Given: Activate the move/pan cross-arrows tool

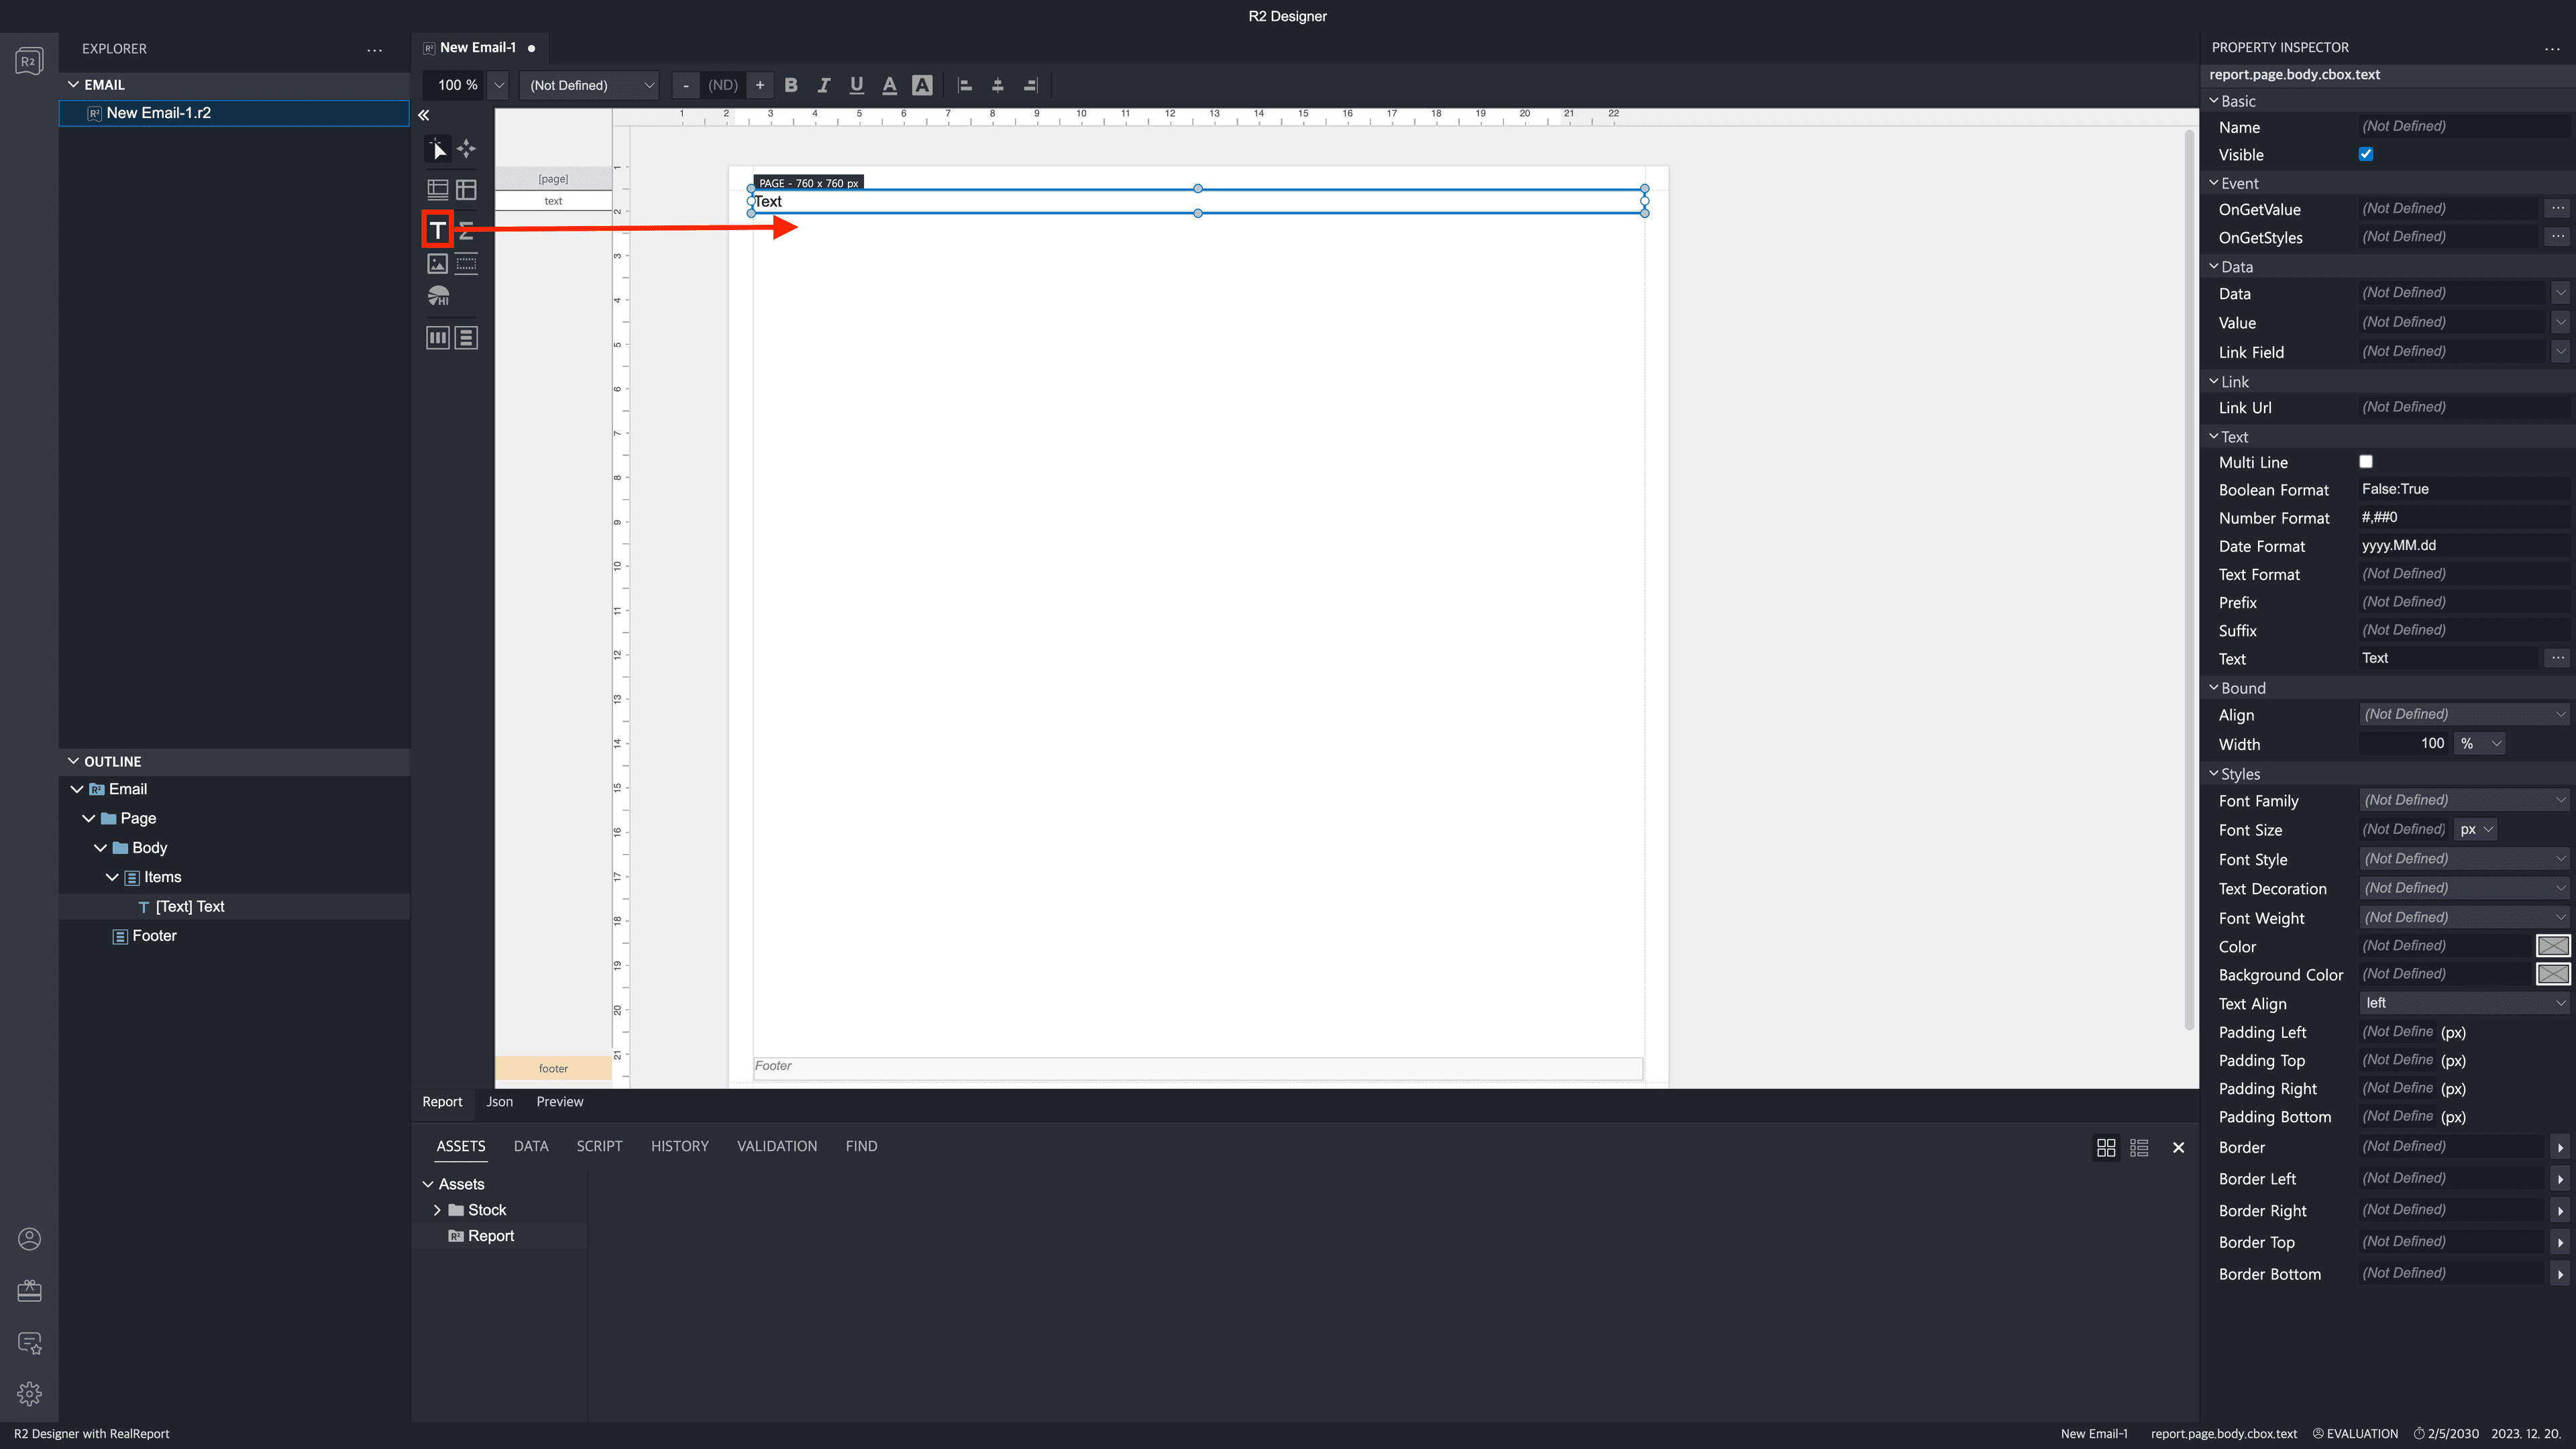Looking at the screenshot, I should point(466,149).
